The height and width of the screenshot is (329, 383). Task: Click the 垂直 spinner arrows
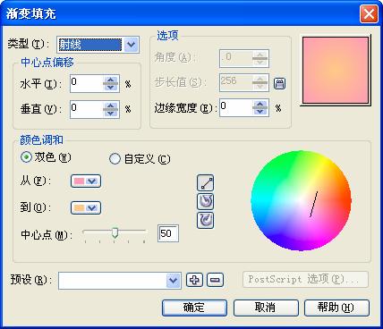(x=111, y=109)
